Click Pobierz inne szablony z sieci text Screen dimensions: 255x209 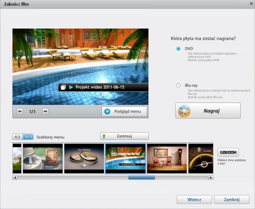coord(232,162)
